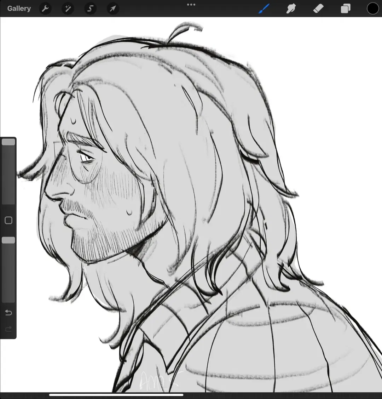Open the Layers panel

346,8
